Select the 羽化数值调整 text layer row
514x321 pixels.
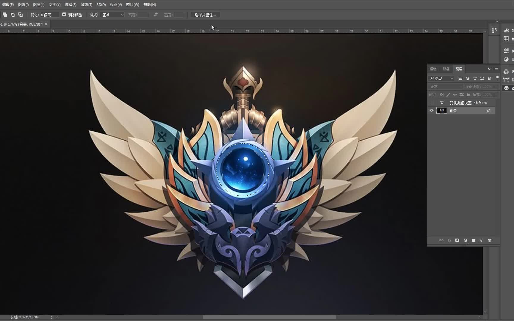[462, 103]
